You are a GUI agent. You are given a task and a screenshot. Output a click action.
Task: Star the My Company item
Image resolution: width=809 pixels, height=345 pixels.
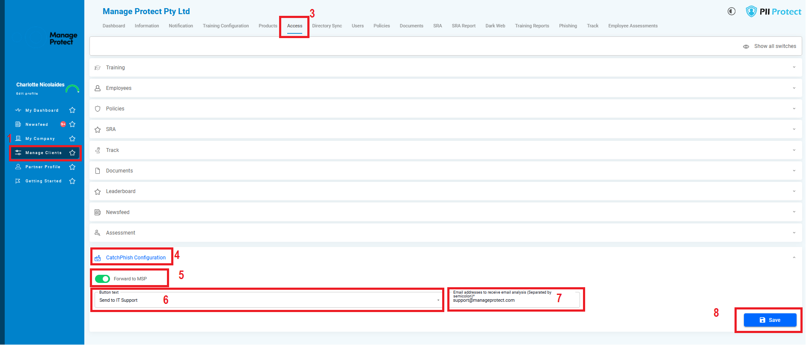(72, 139)
